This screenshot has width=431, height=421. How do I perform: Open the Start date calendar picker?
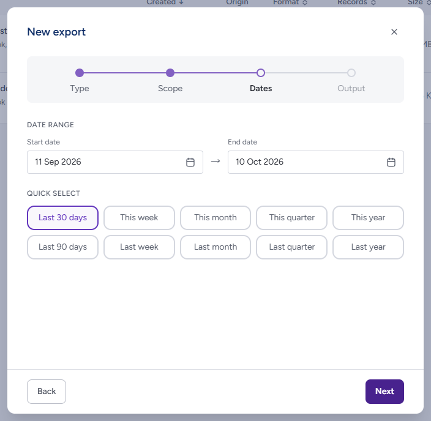(x=190, y=162)
